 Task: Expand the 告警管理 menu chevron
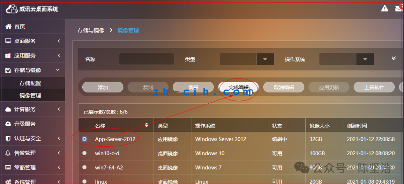point(59,153)
